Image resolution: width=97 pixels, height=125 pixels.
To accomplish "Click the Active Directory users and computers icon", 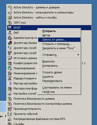I will 10,12.
